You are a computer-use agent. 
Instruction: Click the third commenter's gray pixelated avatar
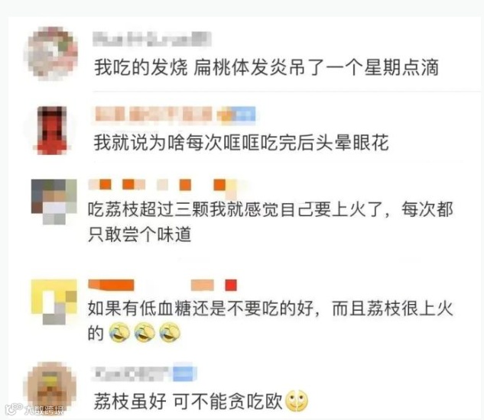pos(54,202)
